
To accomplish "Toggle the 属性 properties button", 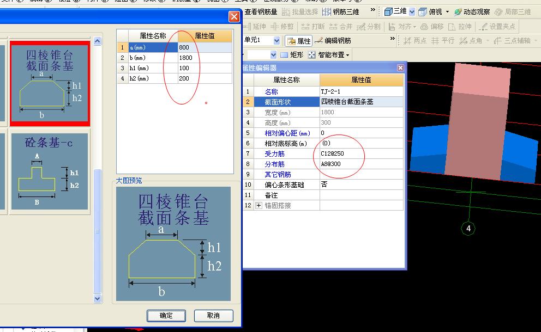I will pyautogui.click(x=299, y=41).
